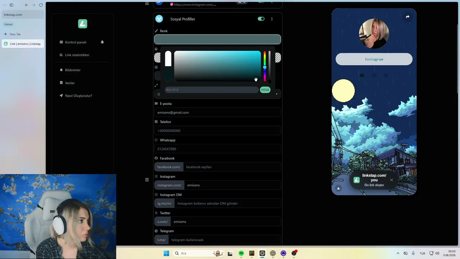Screen dimensions: 460x259
Task: Click the X icon in the profile preview
Action: click(386, 76)
